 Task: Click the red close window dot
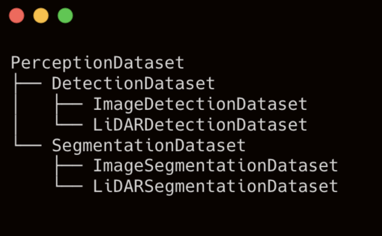click(x=16, y=16)
